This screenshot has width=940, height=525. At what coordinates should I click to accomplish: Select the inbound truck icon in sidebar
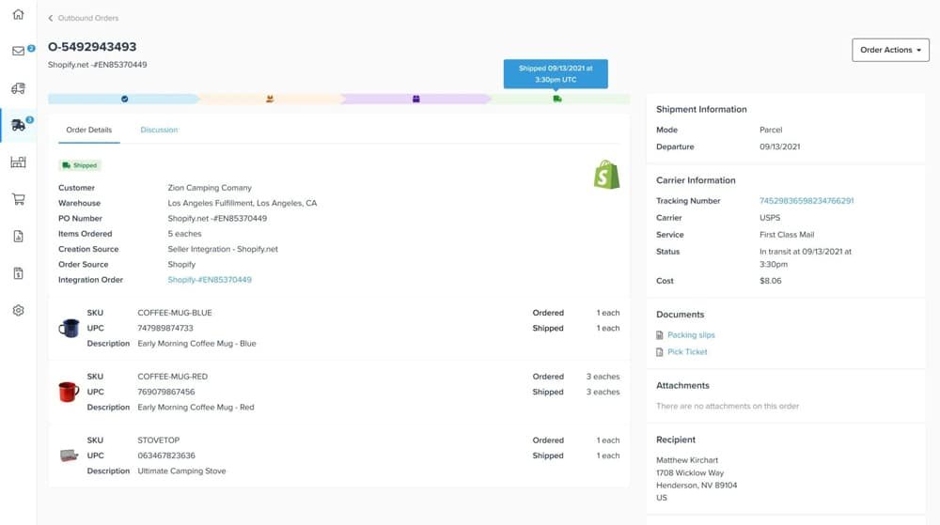point(18,88)
